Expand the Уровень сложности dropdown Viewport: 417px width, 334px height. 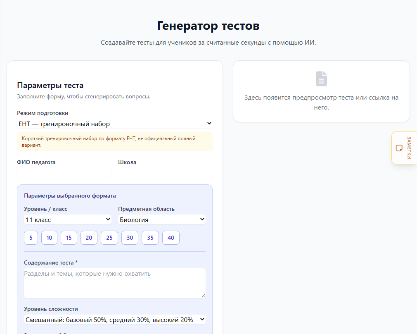(x=115, y=320)
